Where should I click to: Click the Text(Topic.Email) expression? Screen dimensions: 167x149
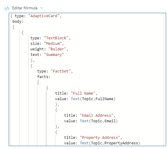click(x=99, y=121)
